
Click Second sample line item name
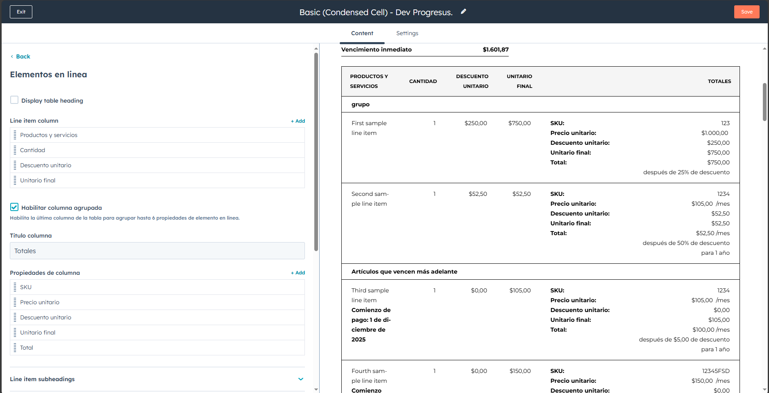pos(370,199)
